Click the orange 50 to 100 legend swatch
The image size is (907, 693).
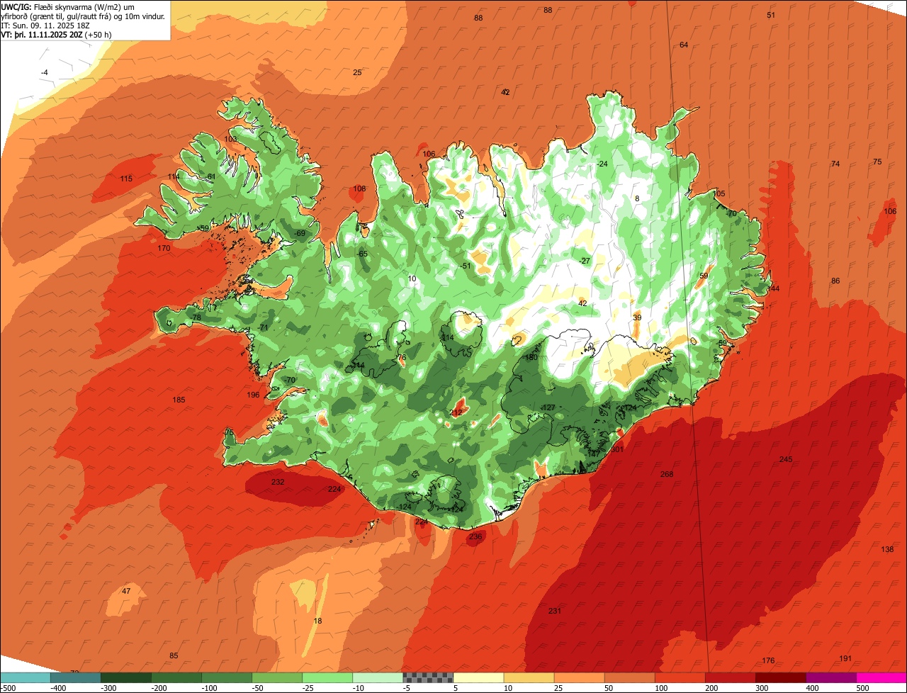pos(629,677)
